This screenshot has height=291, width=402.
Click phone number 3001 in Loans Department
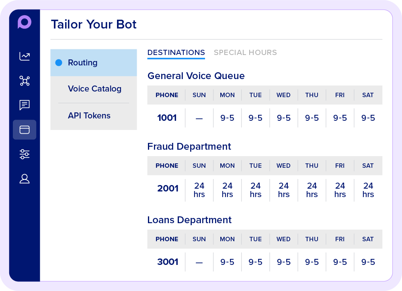pos(168,262)
